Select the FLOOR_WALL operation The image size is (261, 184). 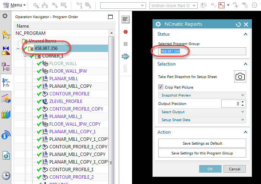(63, 64)
